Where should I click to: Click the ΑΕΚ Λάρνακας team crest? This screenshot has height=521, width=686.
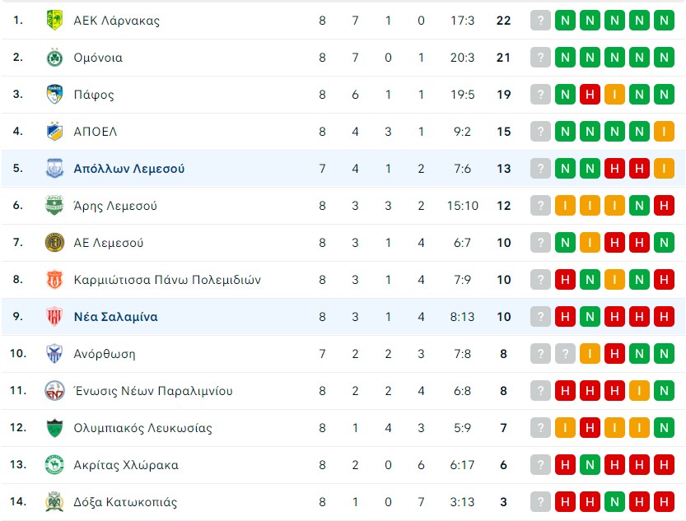(x=54, y=20)
